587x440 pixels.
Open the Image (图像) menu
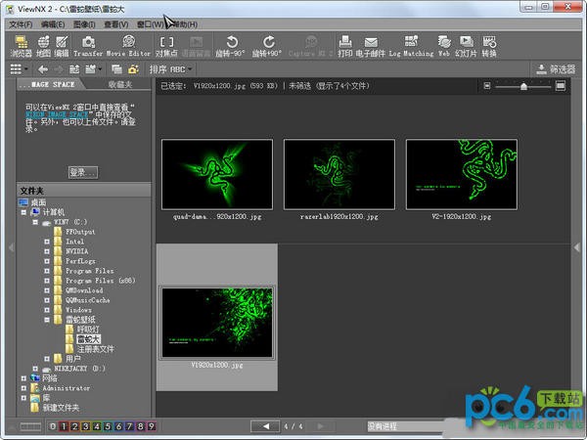84,24
